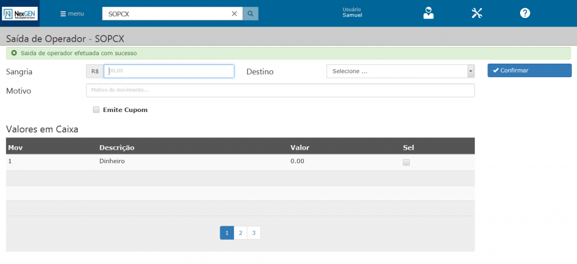Clear the SOPCX search field

point(234,14)
